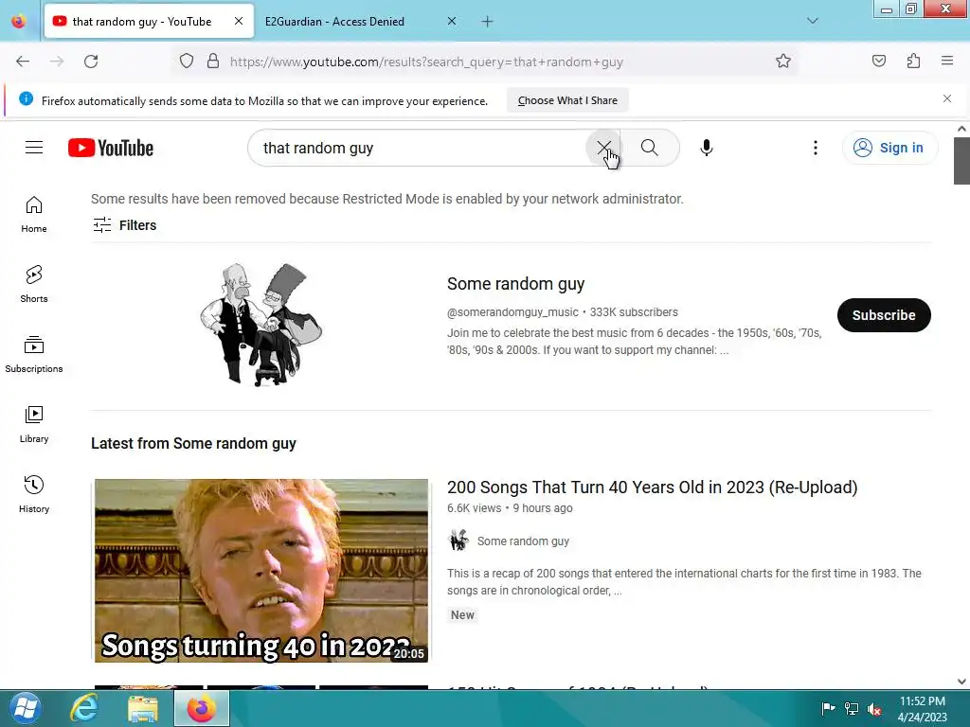Click the magnifier search button
This screenshot has width=970, height=727.
pos(650,148)
